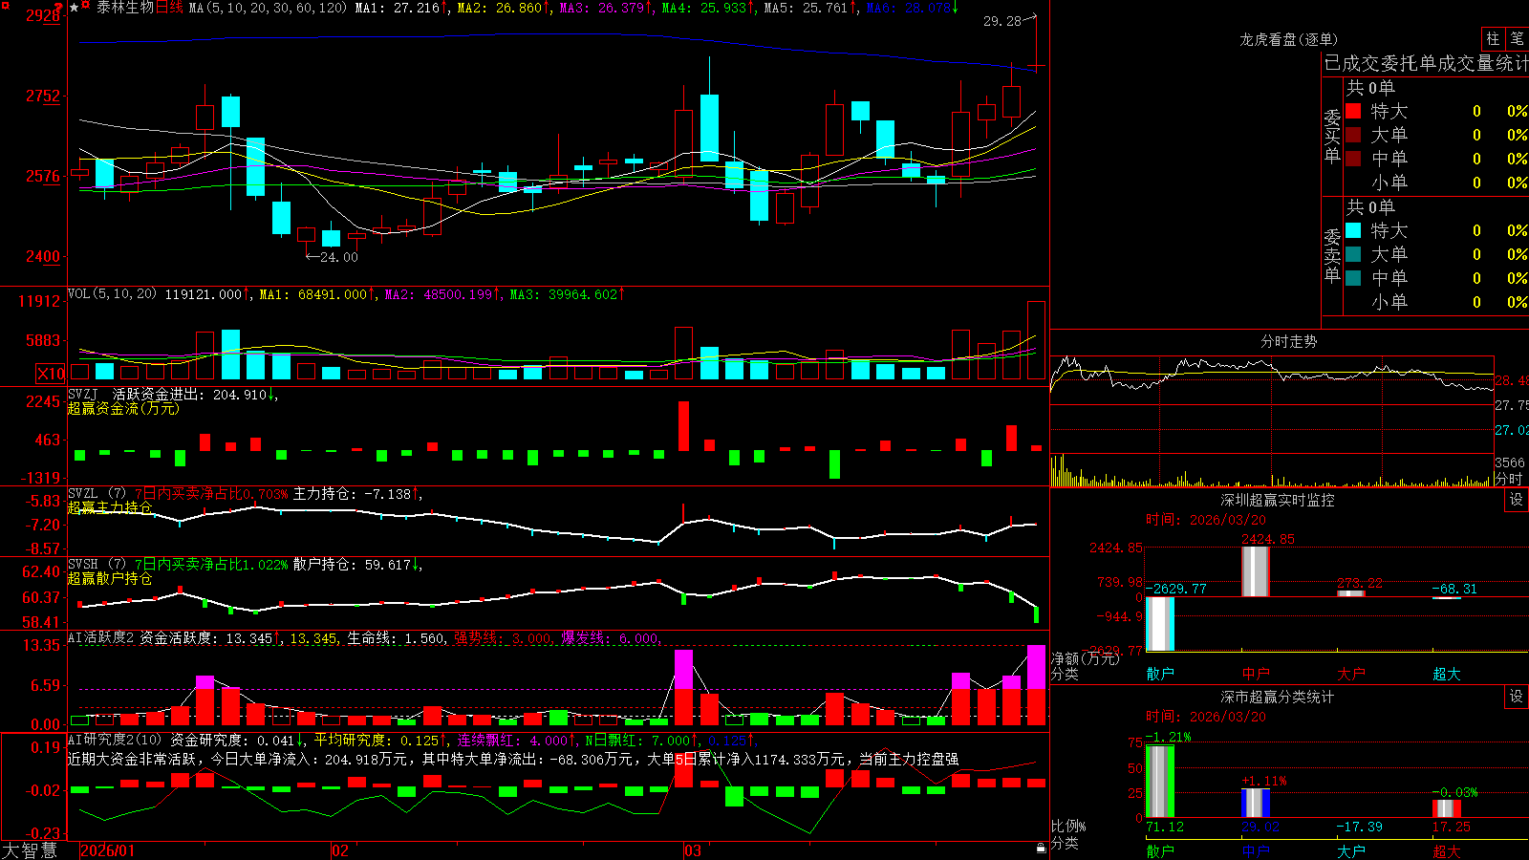The image size is (1529, 860).
Task: Click the 大智慧 label in bottom-left corner
Action: click(x=30, y=849)
